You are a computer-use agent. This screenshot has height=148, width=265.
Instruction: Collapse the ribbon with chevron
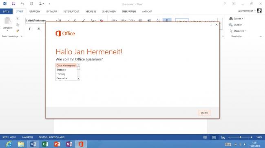[261, 36]
